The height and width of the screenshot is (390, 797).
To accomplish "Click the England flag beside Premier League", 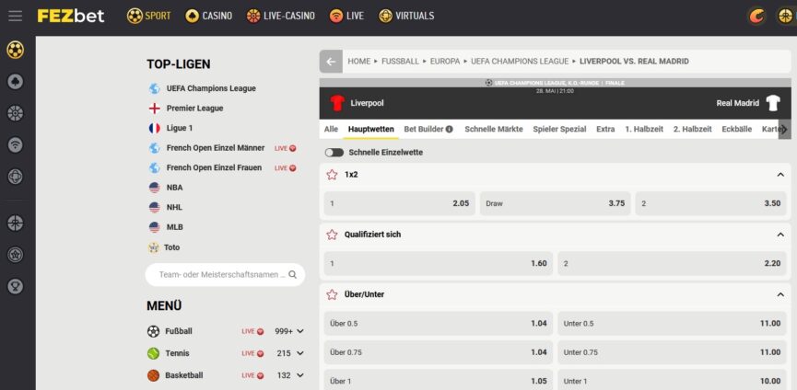I will pos(155,109).
